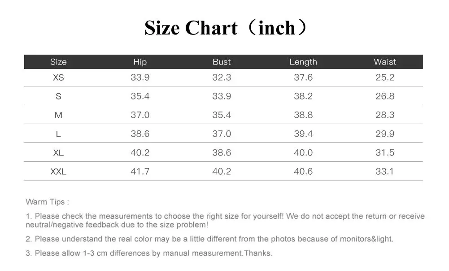The width and height of the screenshot is (449, 271).
Task: Select the Hip column header
Action: 140,62
